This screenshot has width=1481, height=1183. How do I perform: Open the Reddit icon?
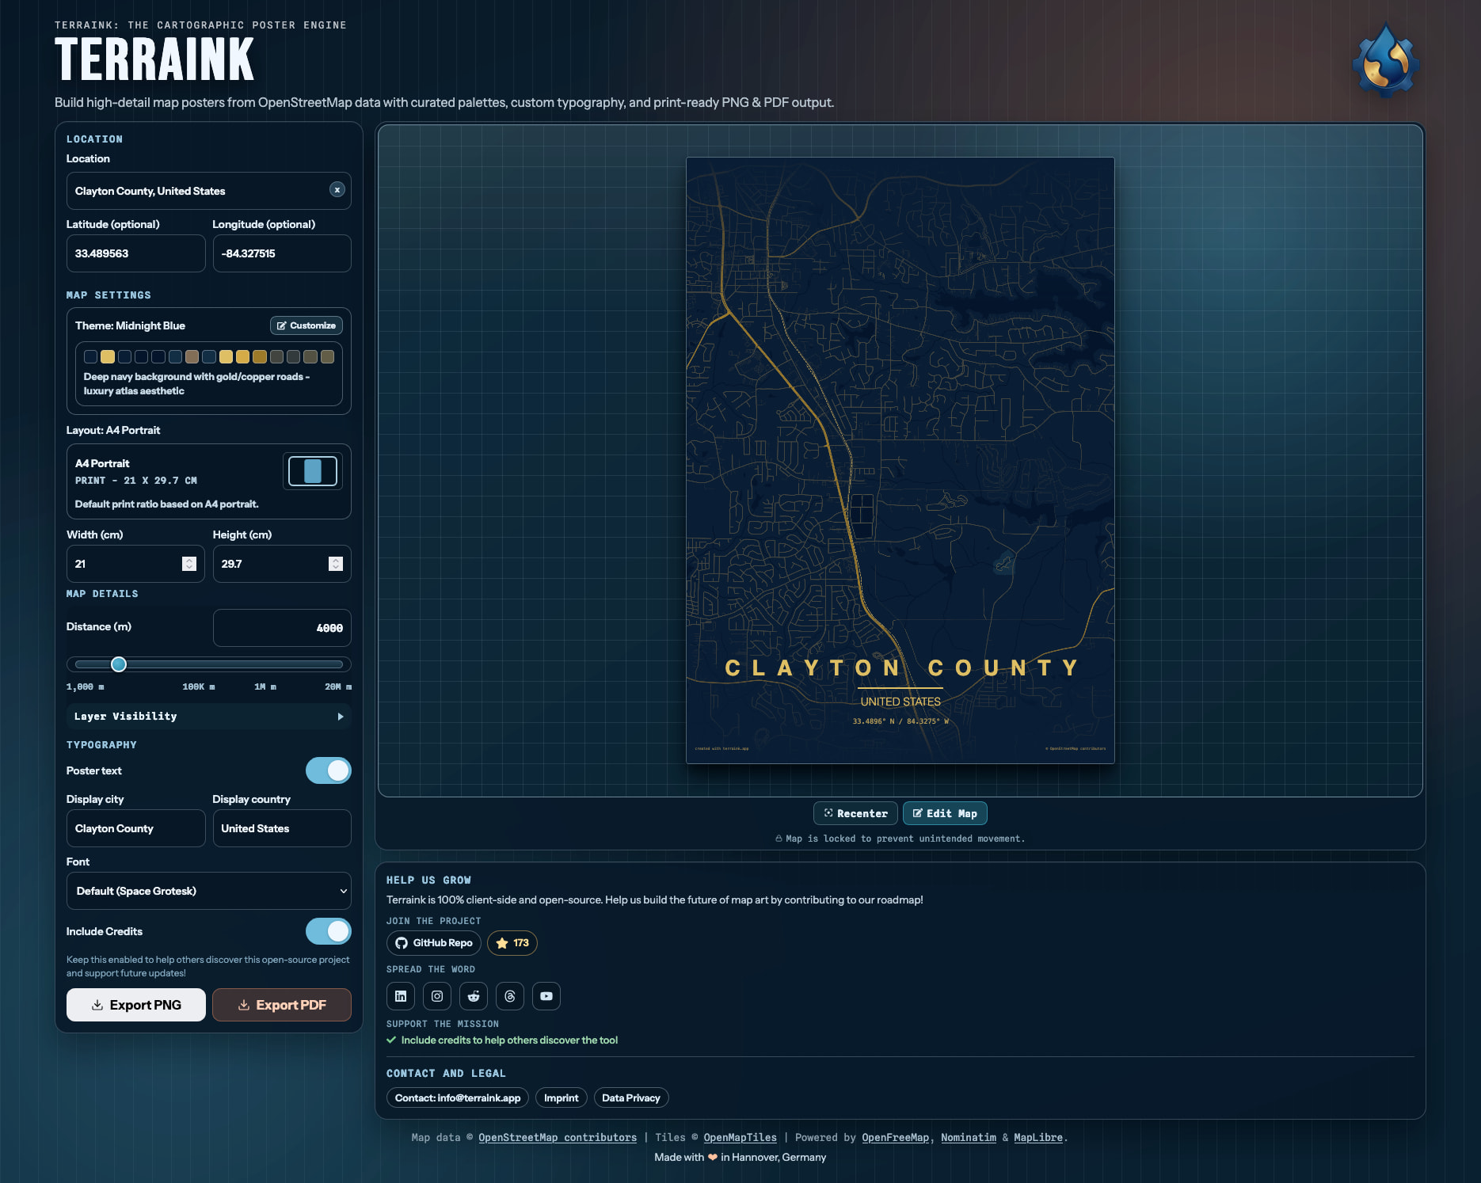(474, 996)
